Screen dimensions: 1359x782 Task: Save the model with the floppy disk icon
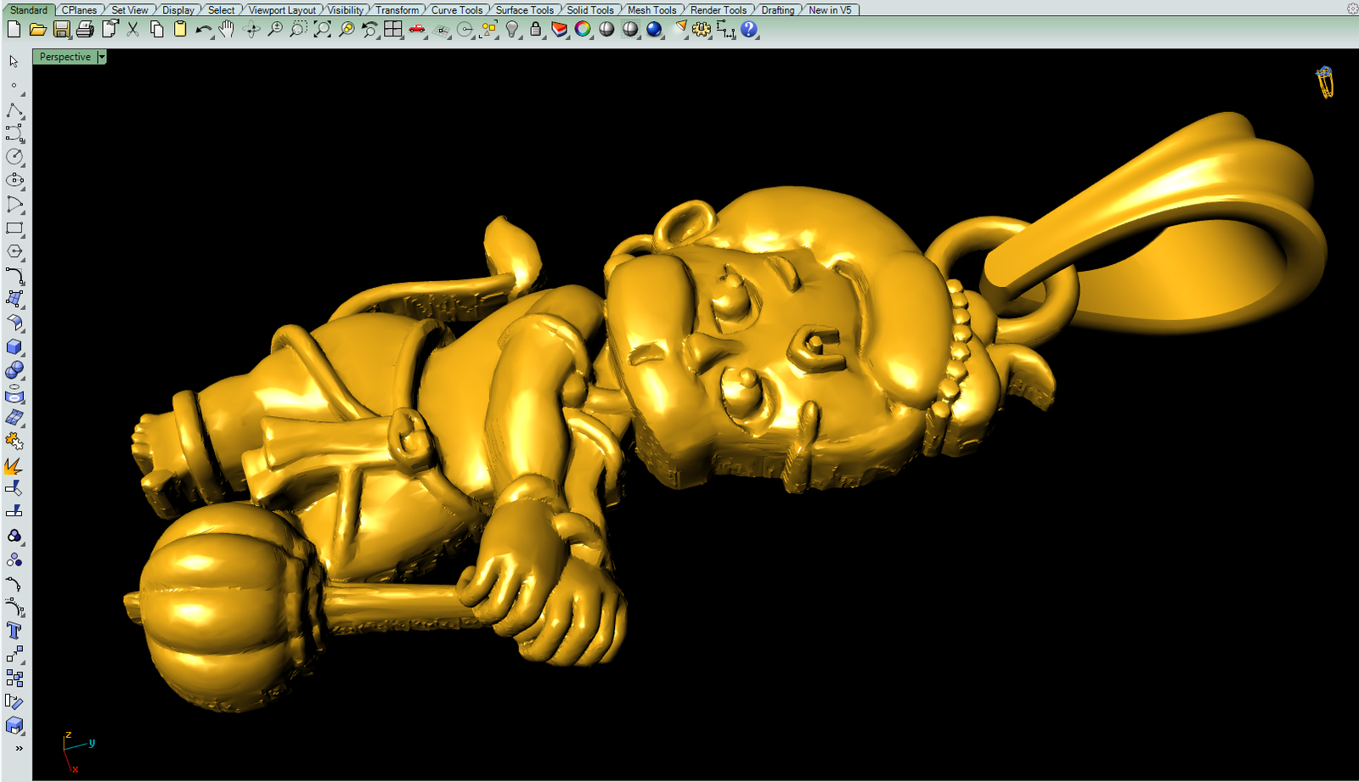pyautogui.click(x=61, y=30)
